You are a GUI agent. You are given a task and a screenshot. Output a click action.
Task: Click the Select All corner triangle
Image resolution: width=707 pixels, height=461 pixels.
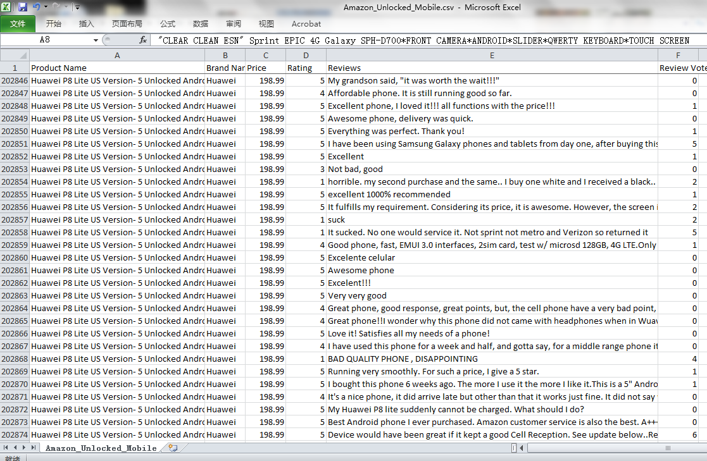click(x=15, y=56)
